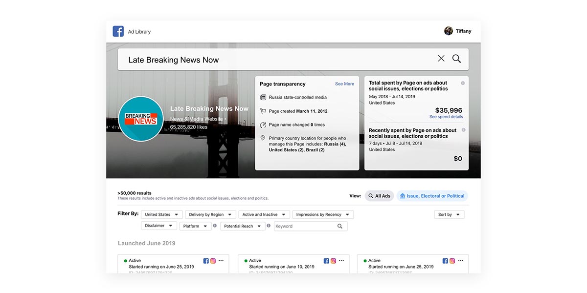The width and height of the screenshot is (587, 293).
Task: Click Facebook icon on third ad card
Action: [x=445, y=261]
